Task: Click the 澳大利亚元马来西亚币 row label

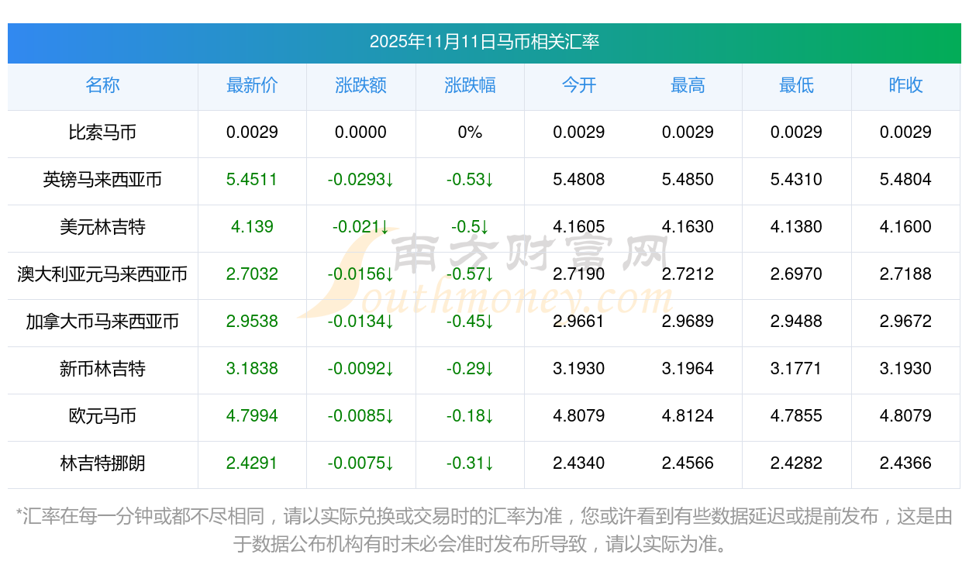Action: (x=102, y=274)
